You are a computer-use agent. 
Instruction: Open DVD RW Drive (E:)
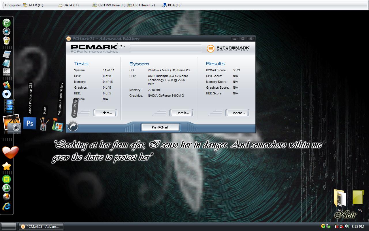(x=109, y=5)
